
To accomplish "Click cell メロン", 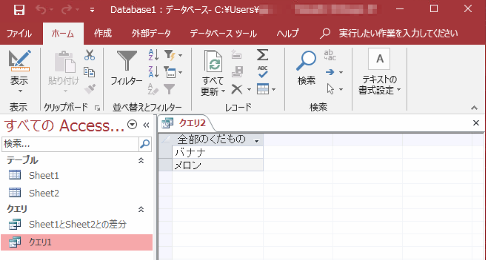I will pyautogui.click(x=218, y=165).
